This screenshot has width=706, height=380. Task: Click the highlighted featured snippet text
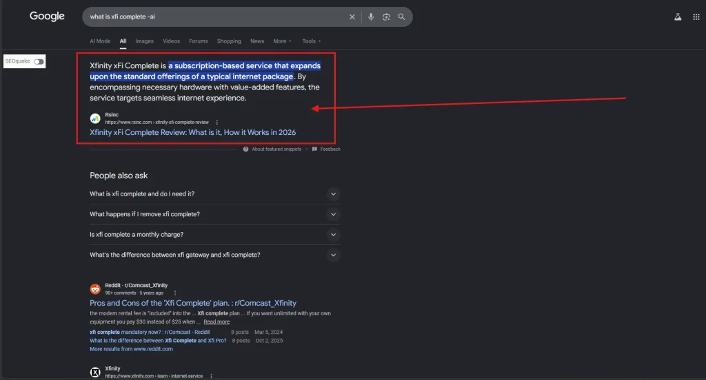point(205,71)
